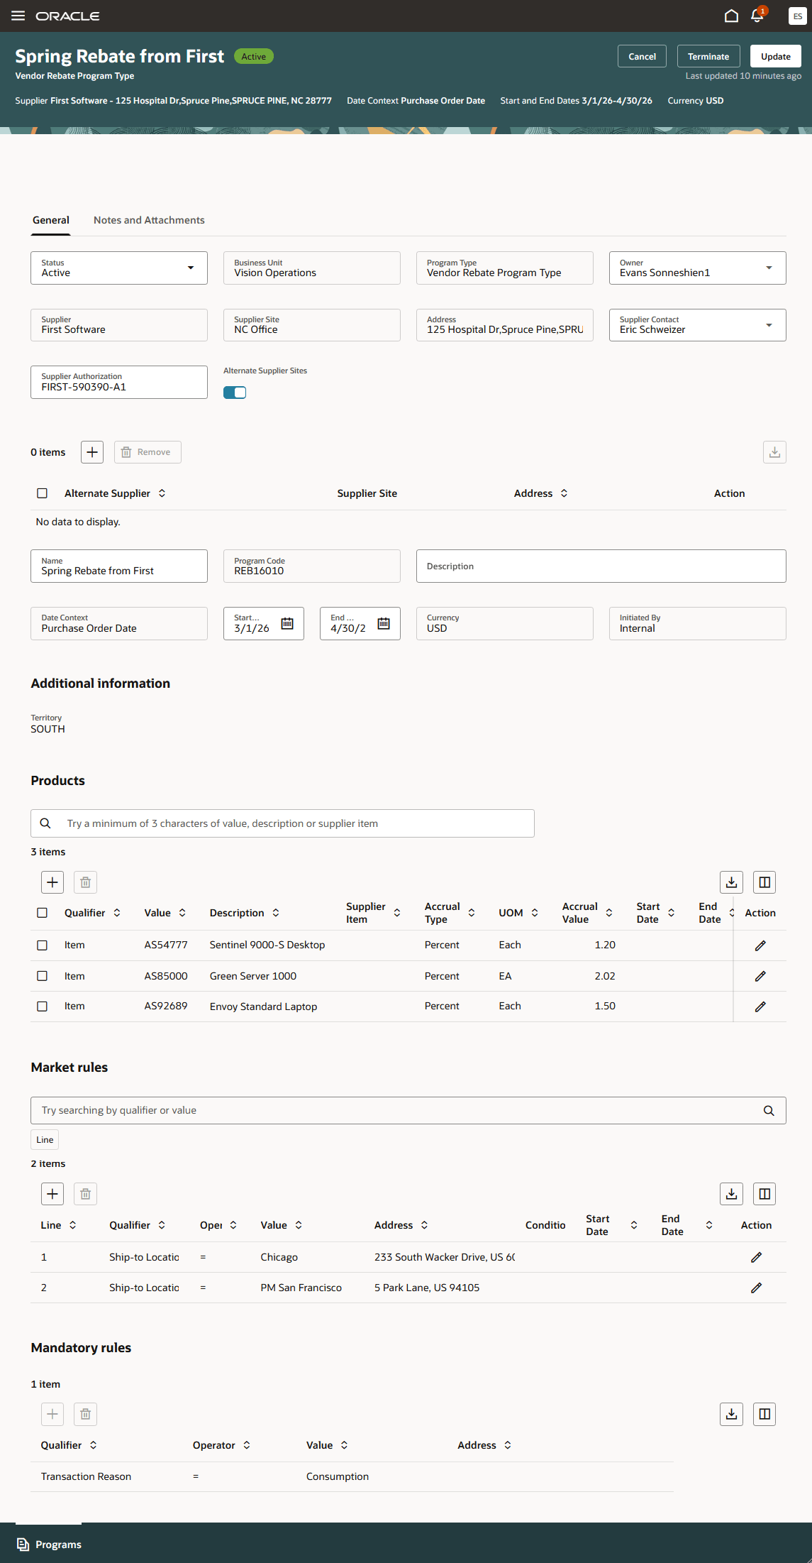
Task: Switch to Notes and Attachments tab
Action: point(149,220)
